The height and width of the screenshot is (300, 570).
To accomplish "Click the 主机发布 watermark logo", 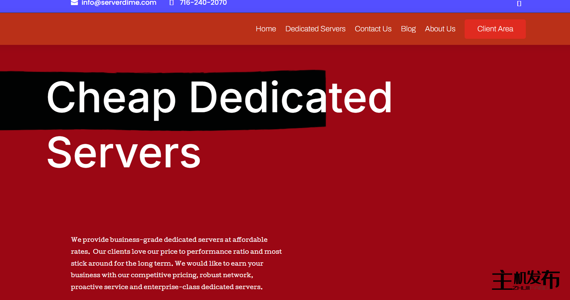I will pos(525,279).
